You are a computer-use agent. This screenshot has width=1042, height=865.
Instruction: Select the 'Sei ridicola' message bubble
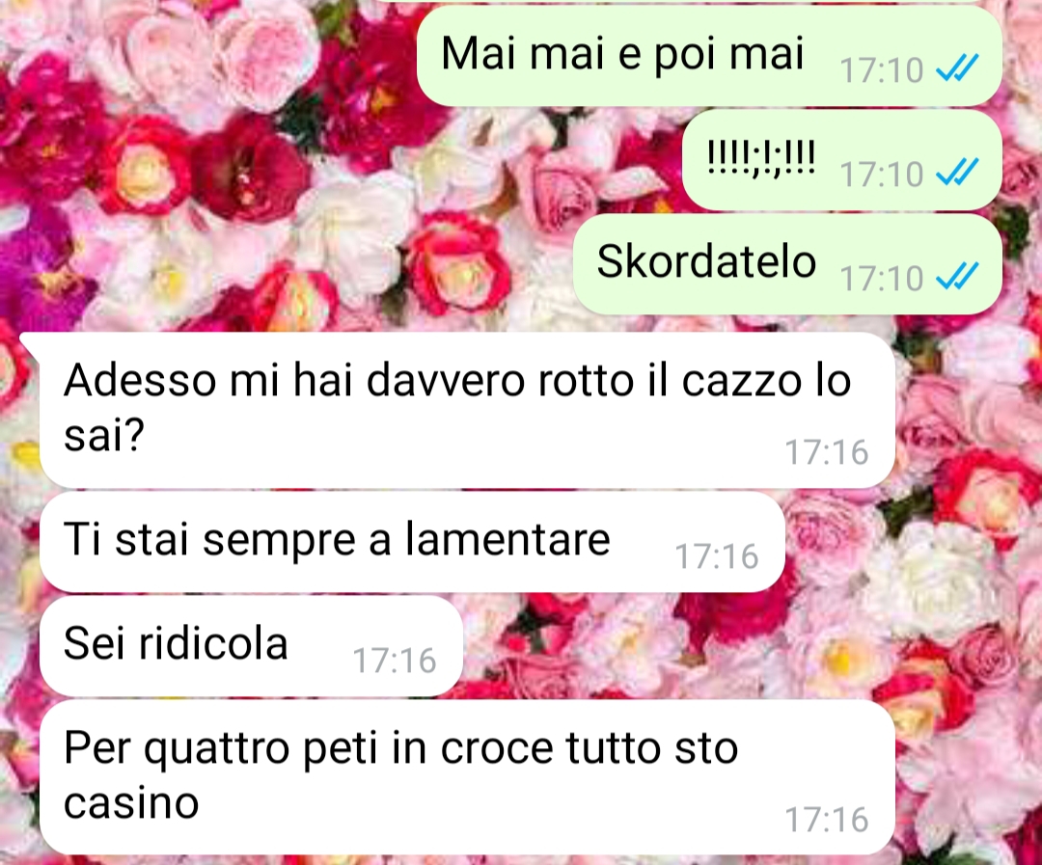coord(251,646)
